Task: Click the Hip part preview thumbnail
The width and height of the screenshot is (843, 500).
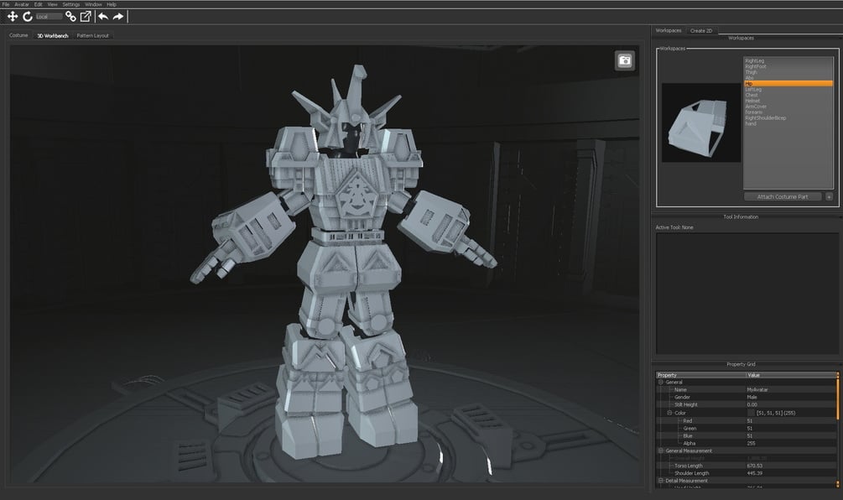Action: pos(701,122)
